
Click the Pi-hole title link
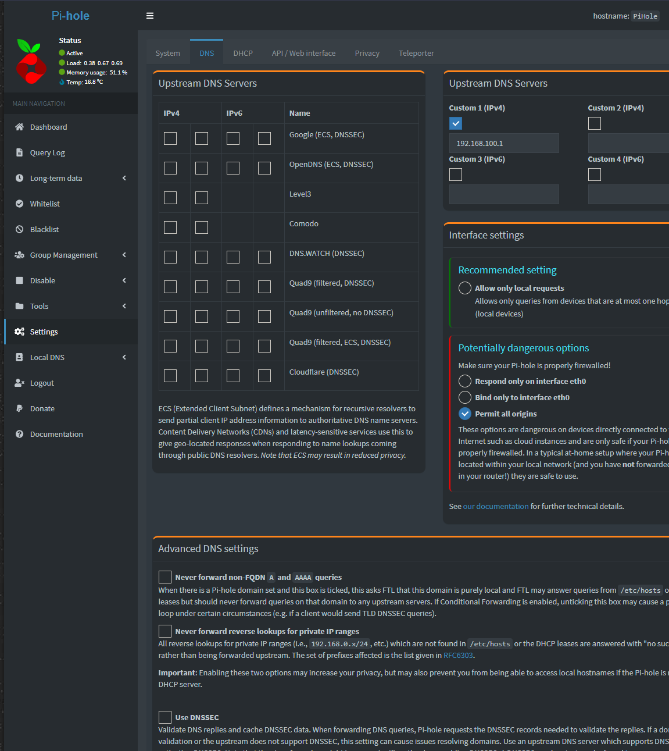70,16
